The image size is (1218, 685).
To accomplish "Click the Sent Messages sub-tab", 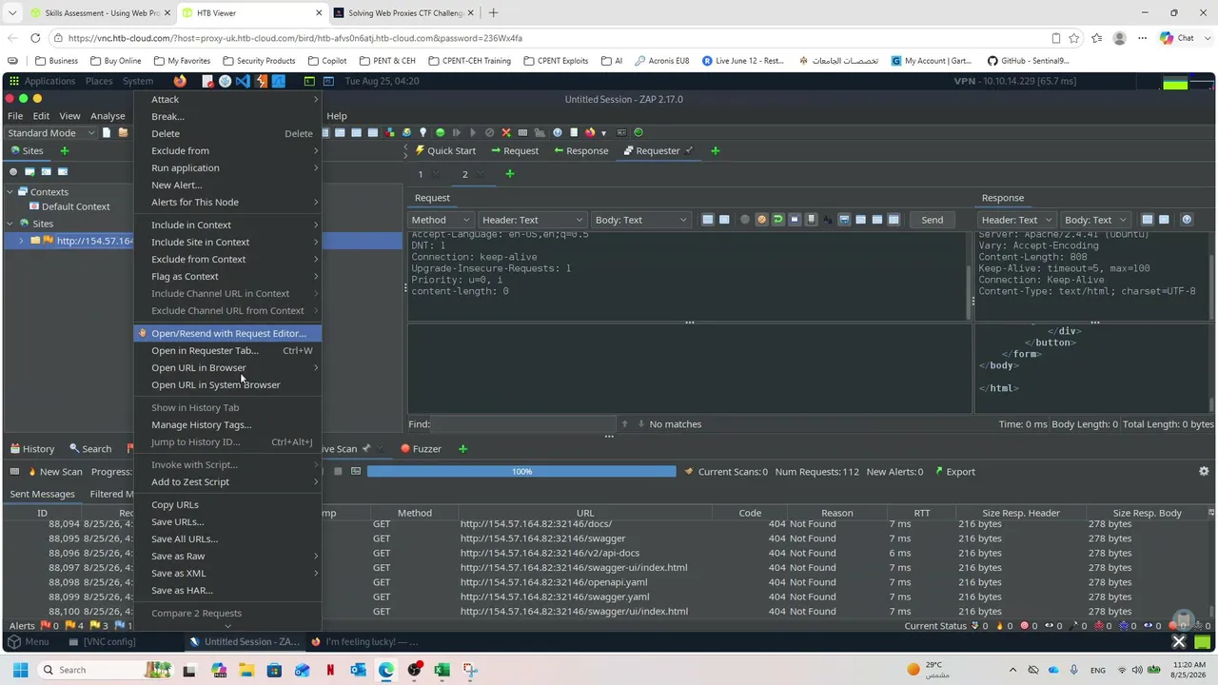I will [42, 494].
